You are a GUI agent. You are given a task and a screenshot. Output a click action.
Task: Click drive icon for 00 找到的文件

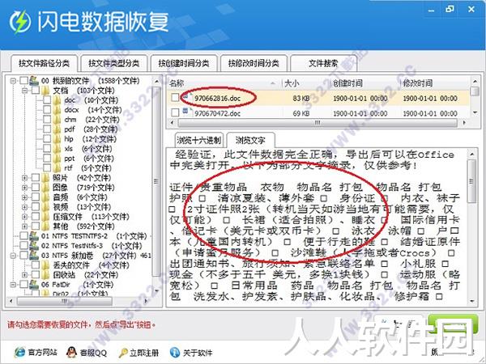coord(34,81)
